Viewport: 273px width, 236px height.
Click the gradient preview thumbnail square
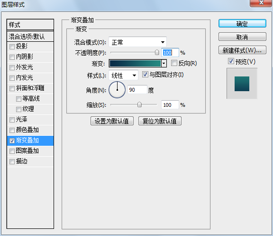click(242, 84)
